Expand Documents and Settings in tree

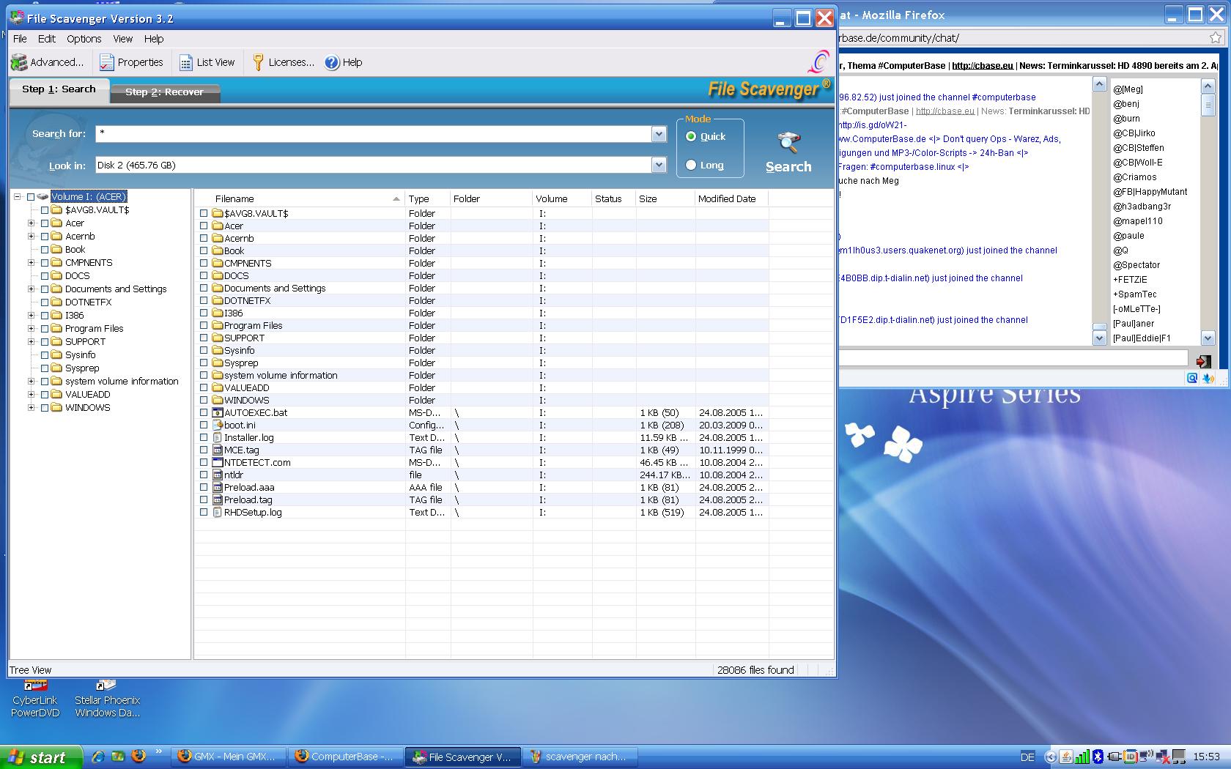click(x=31, y=289)
